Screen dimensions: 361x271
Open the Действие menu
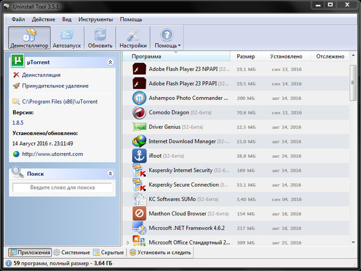pos(44,19)
